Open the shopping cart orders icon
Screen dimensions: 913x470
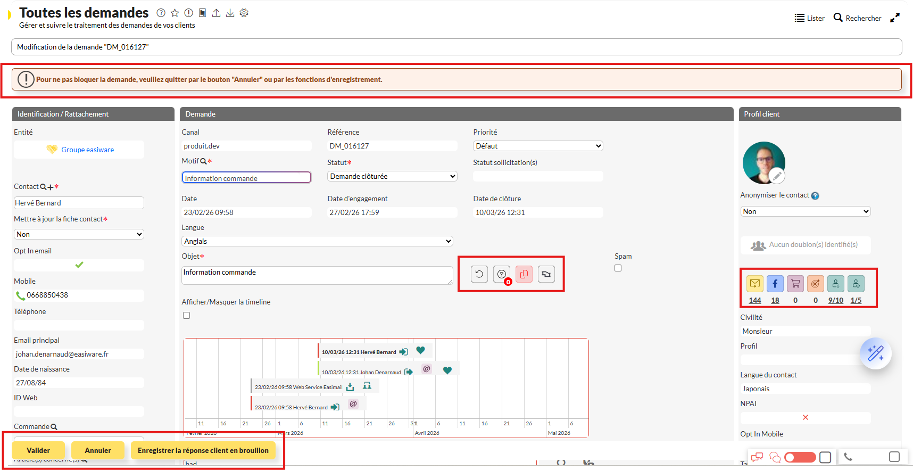click(x=795, y=284)
